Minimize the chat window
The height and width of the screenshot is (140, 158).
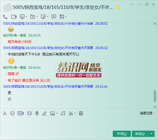tap(140, 4)
